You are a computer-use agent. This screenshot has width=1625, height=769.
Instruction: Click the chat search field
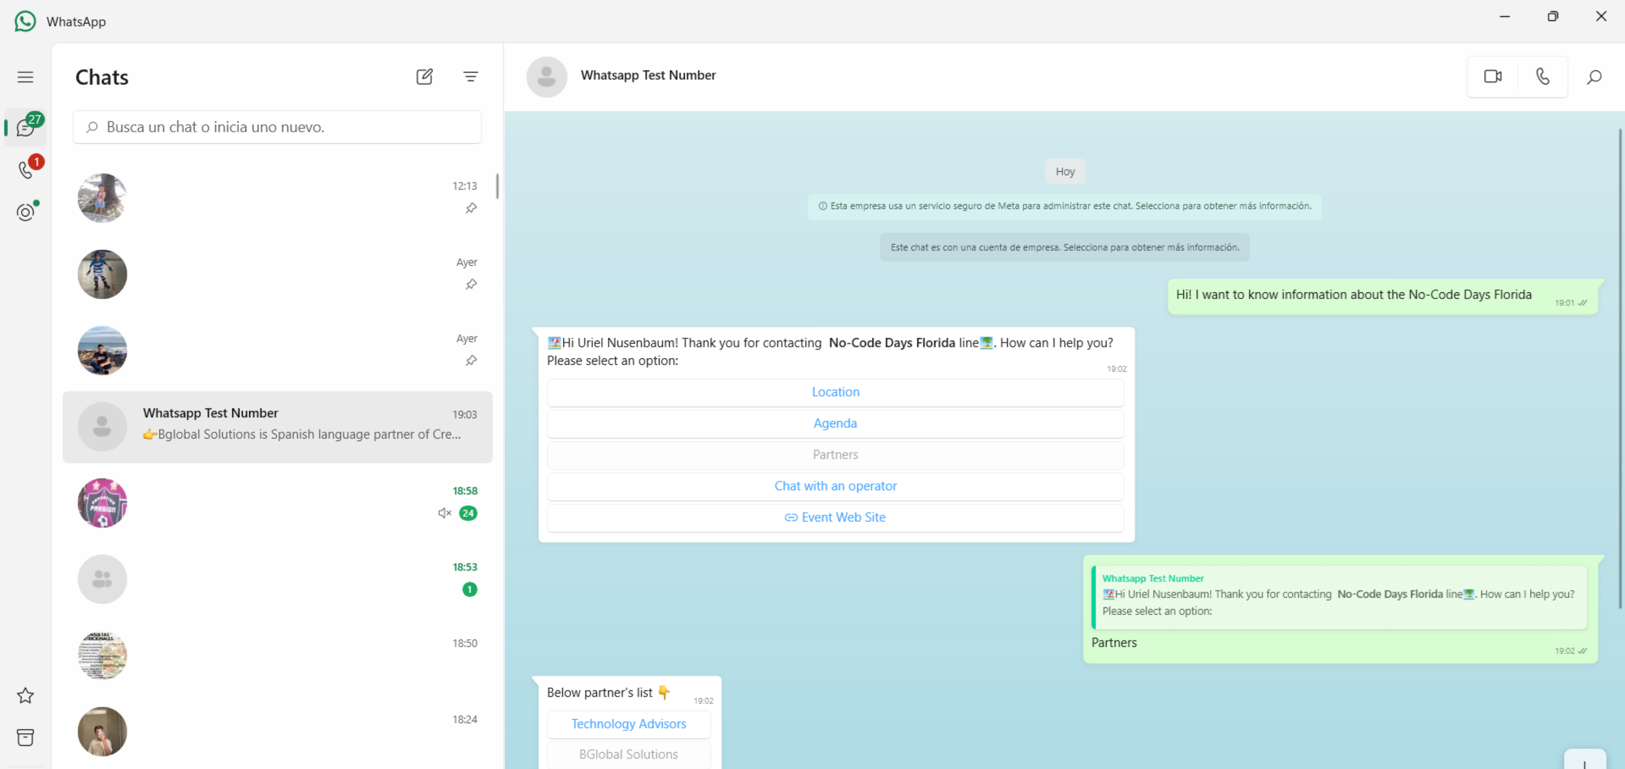277,127
